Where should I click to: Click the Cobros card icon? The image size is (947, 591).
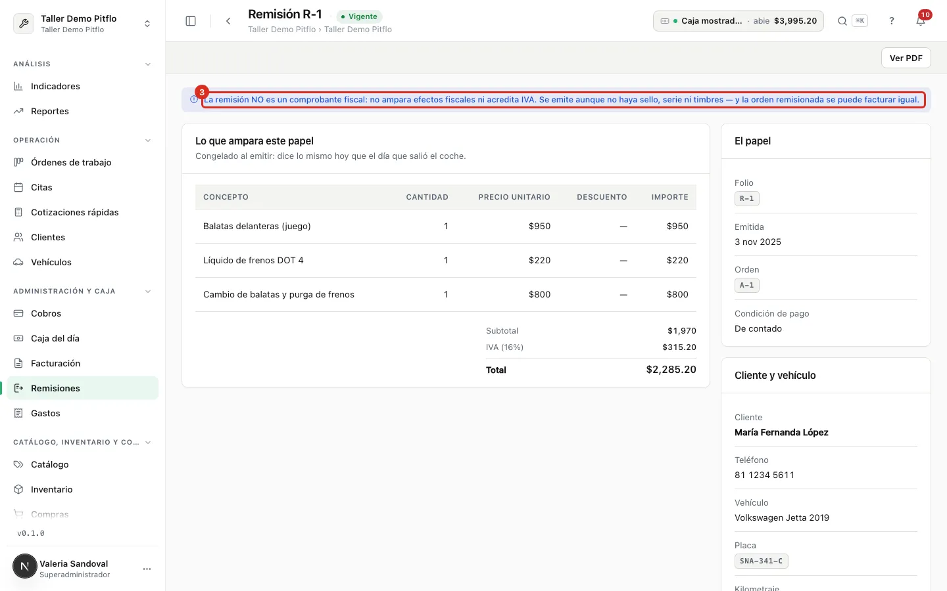[x=18, y=313]
